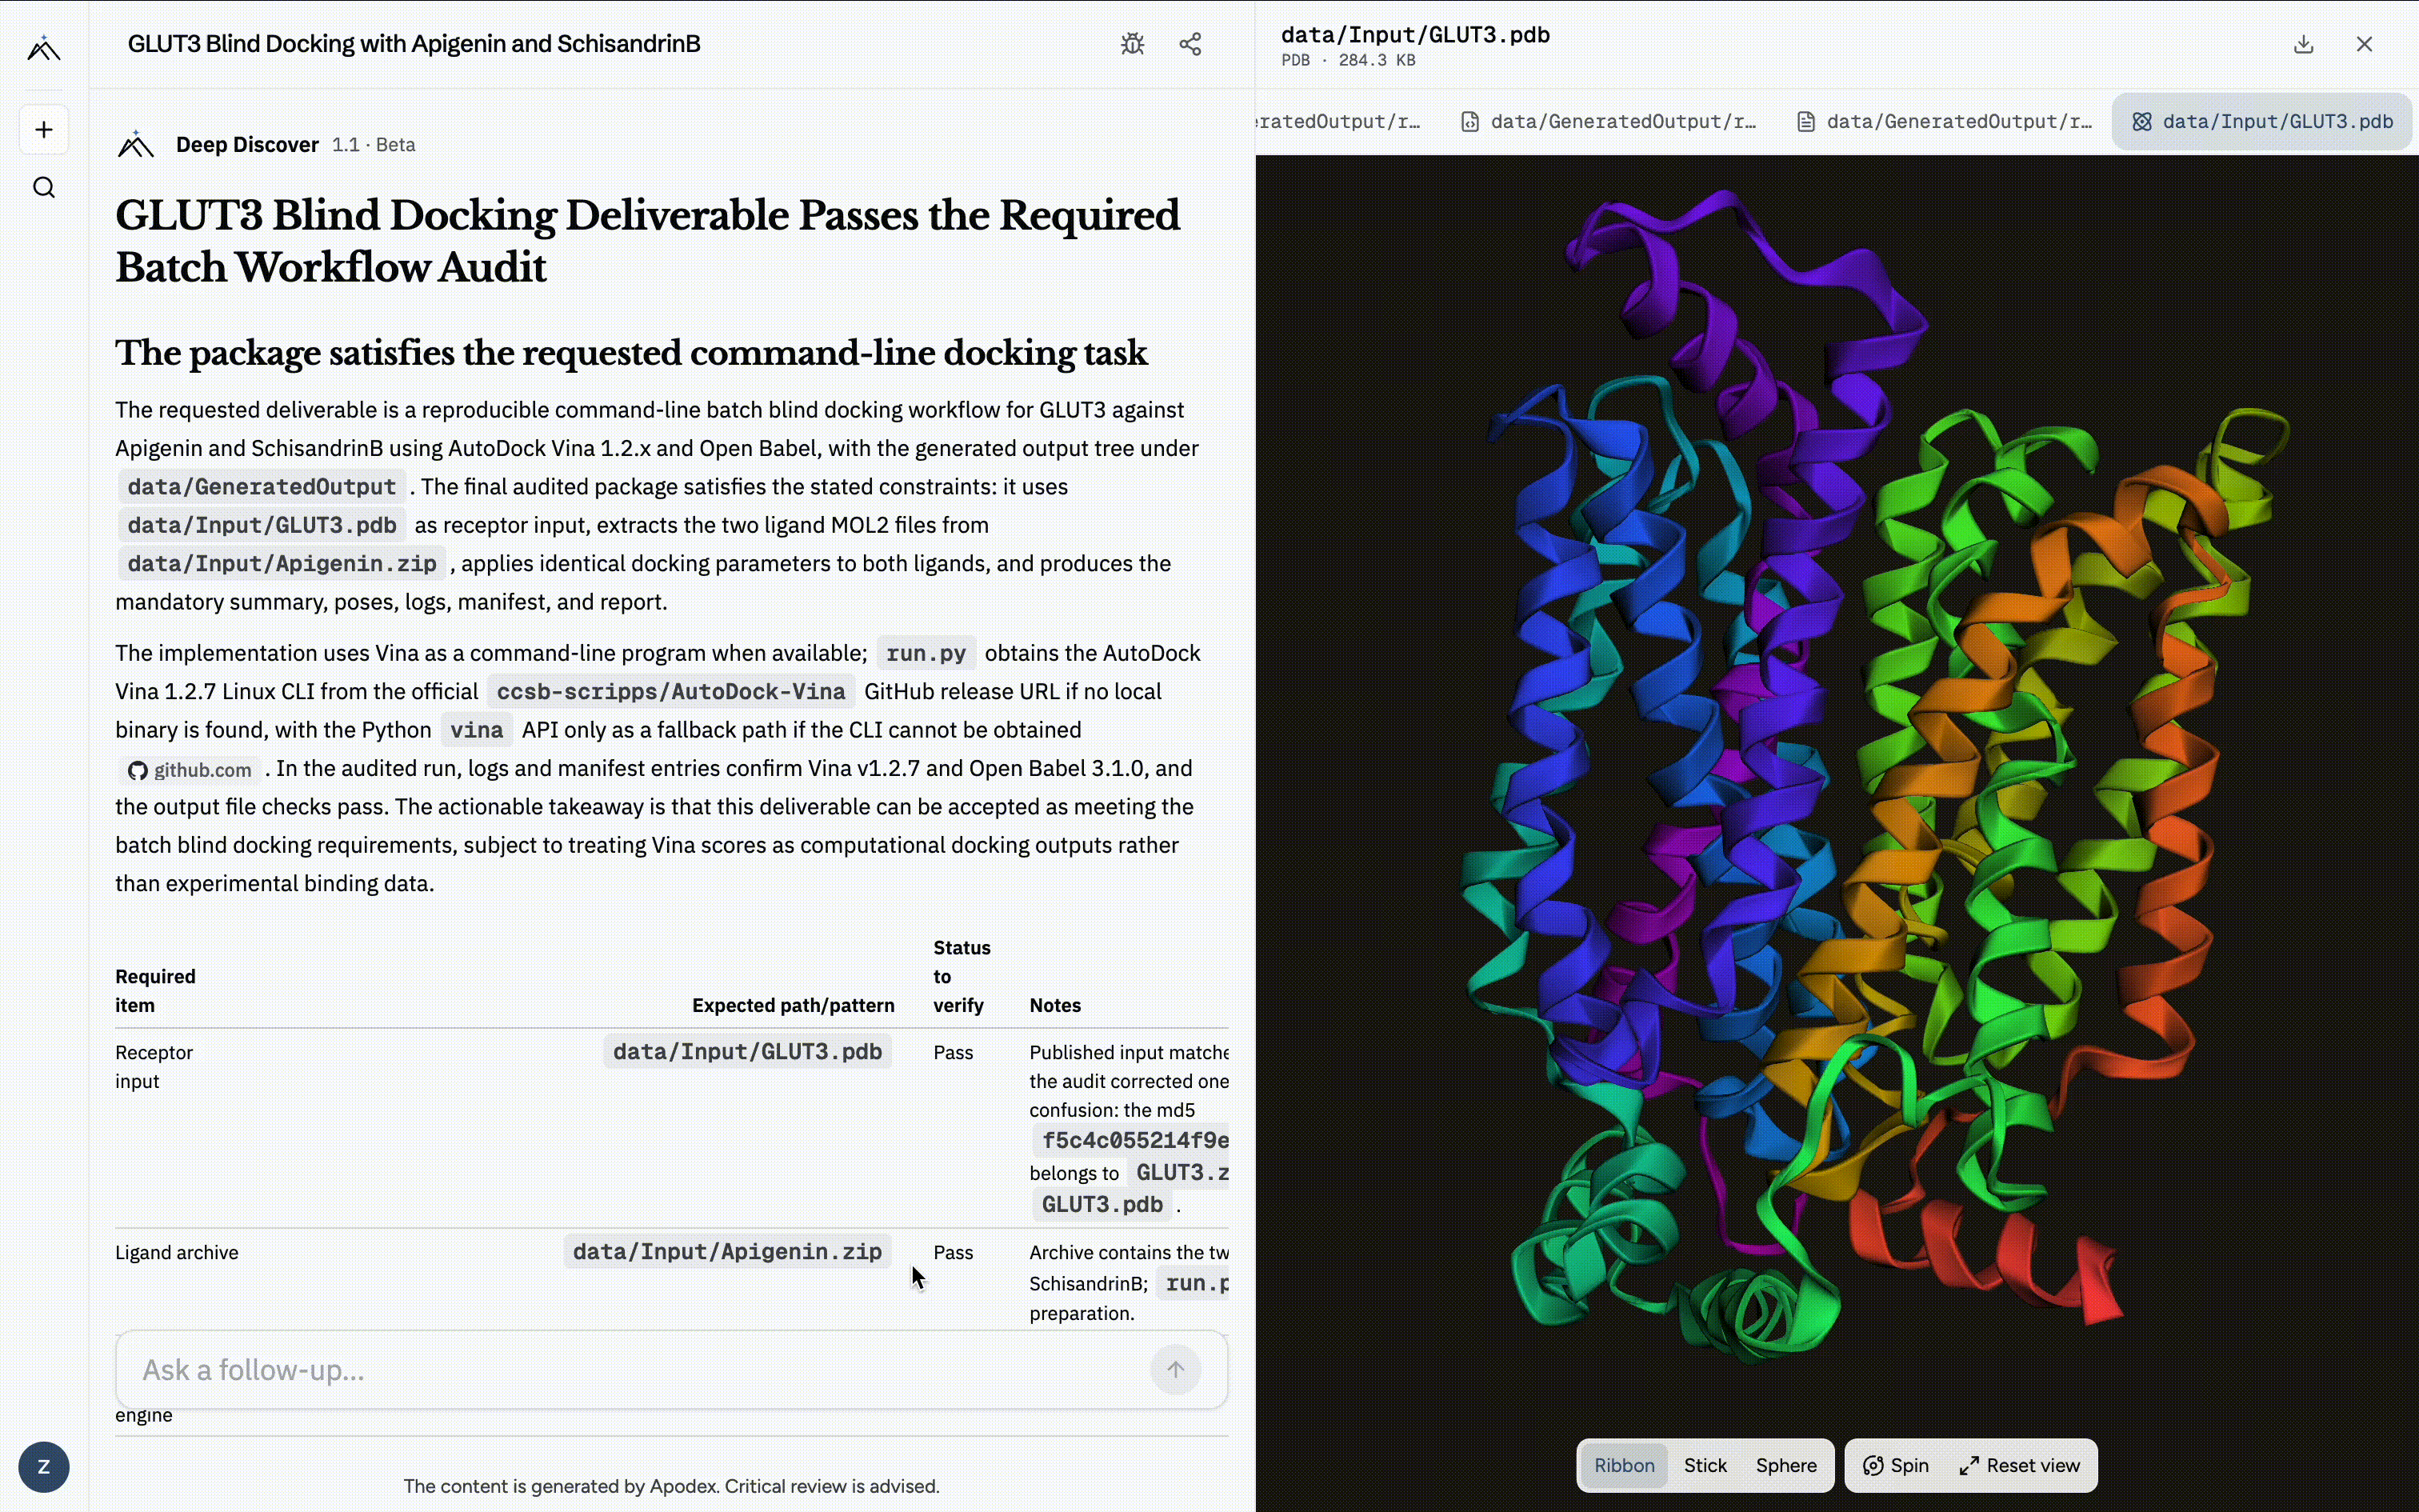Click the bug report icon in header
This screenshot has width=2419, height=1512.
1133,44
